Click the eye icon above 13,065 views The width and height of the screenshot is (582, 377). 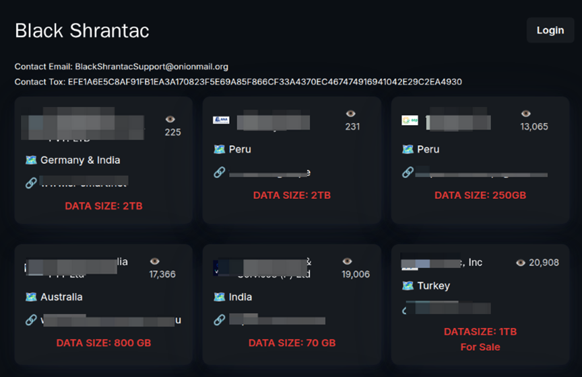coord(526,114)
